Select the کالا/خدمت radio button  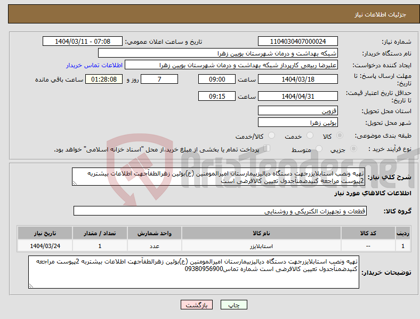(x=272, y=135)
